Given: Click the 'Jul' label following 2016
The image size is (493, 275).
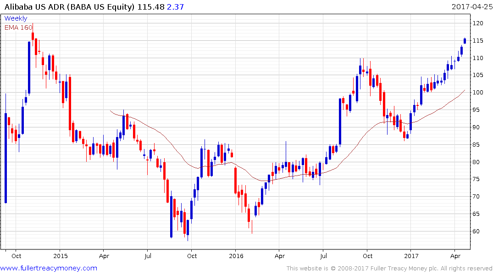Looking at the screenshot, I should tap(323, 256).
